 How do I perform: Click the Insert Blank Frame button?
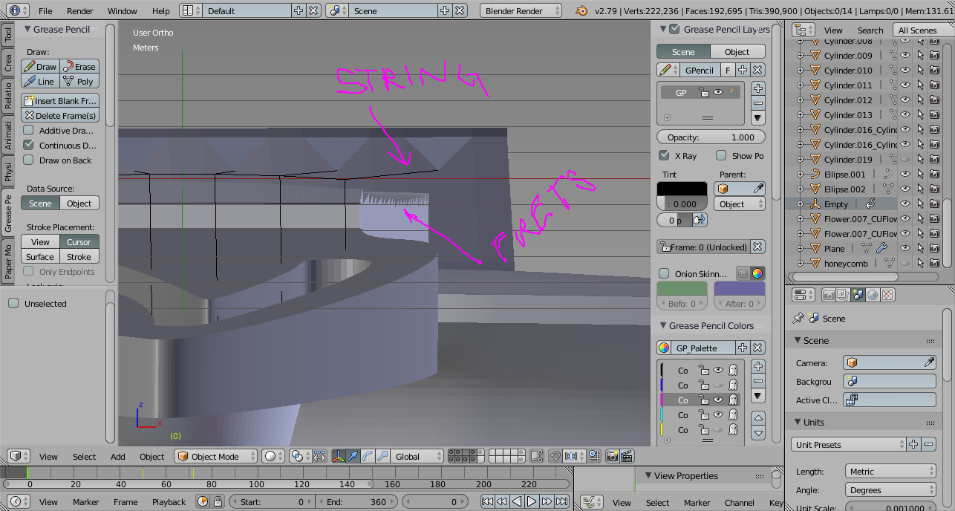point(60,100)
